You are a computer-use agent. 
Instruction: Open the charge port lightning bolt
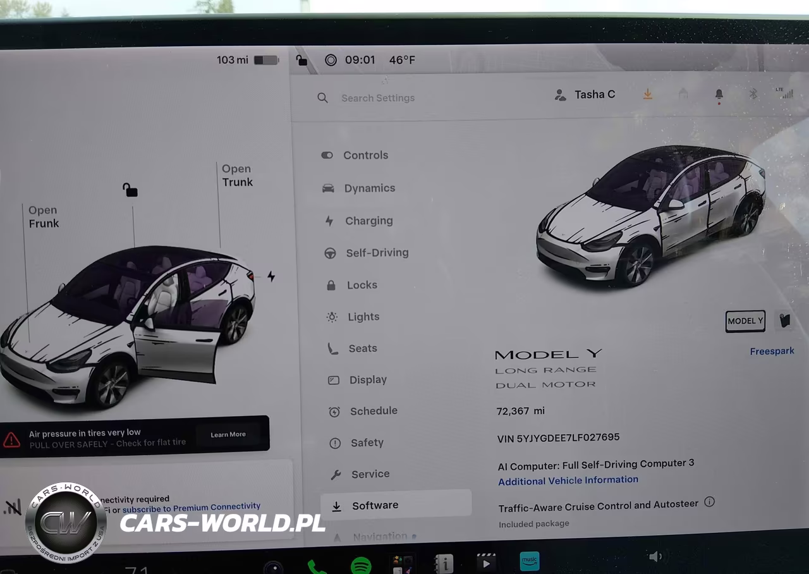(271, 276)
